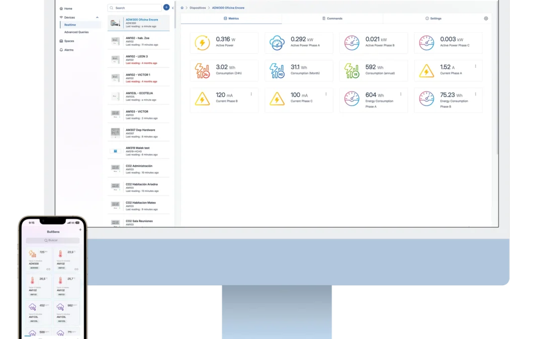Screen dimensions: 543x339
Task: Click the device Search input field
Action: (135, 8)
